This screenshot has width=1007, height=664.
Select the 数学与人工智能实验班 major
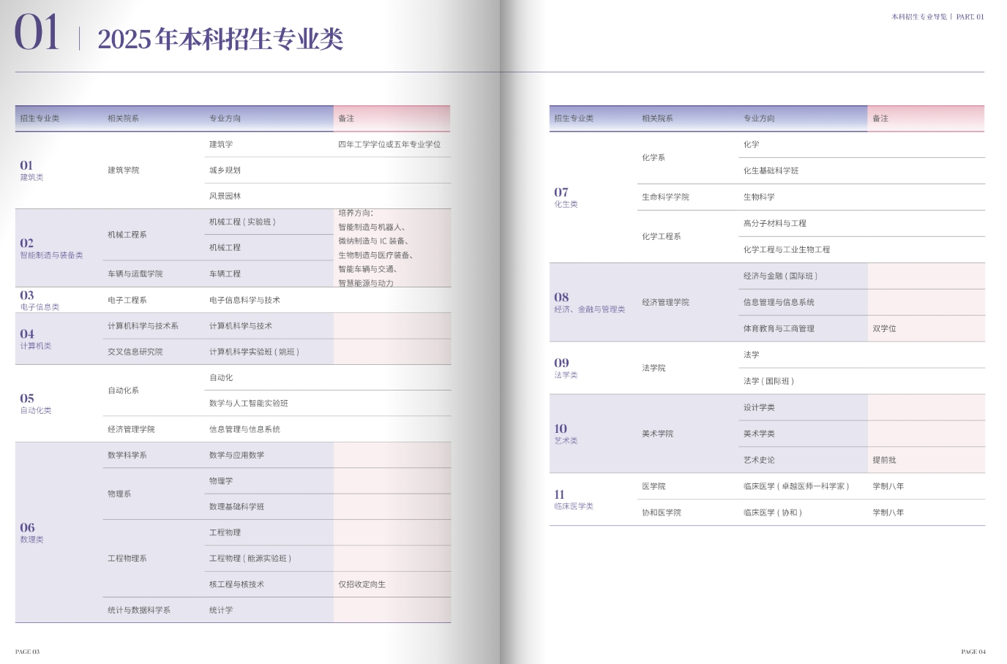pos(249,404)
